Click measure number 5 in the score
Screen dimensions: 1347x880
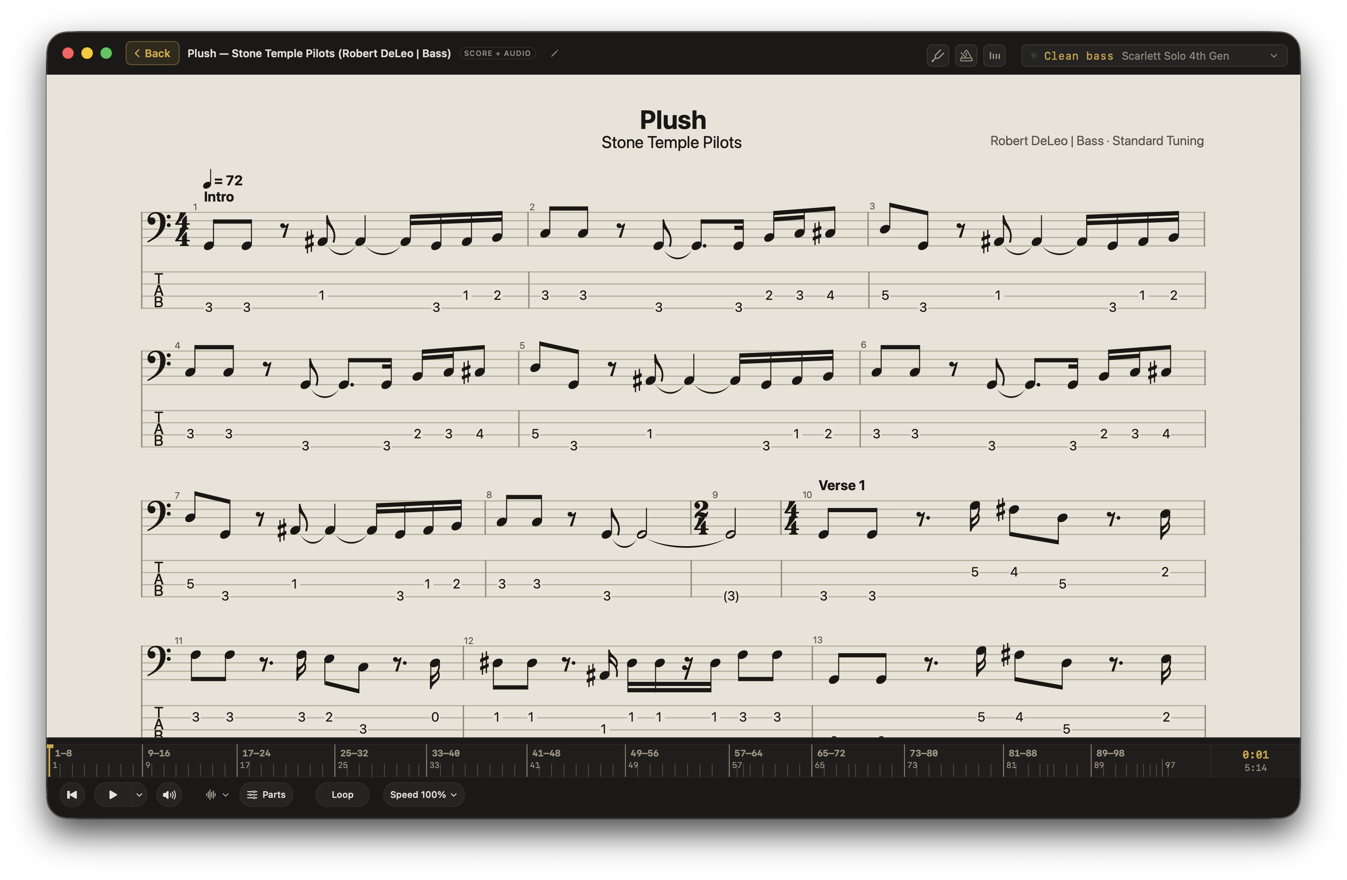(x=522, y=346)
